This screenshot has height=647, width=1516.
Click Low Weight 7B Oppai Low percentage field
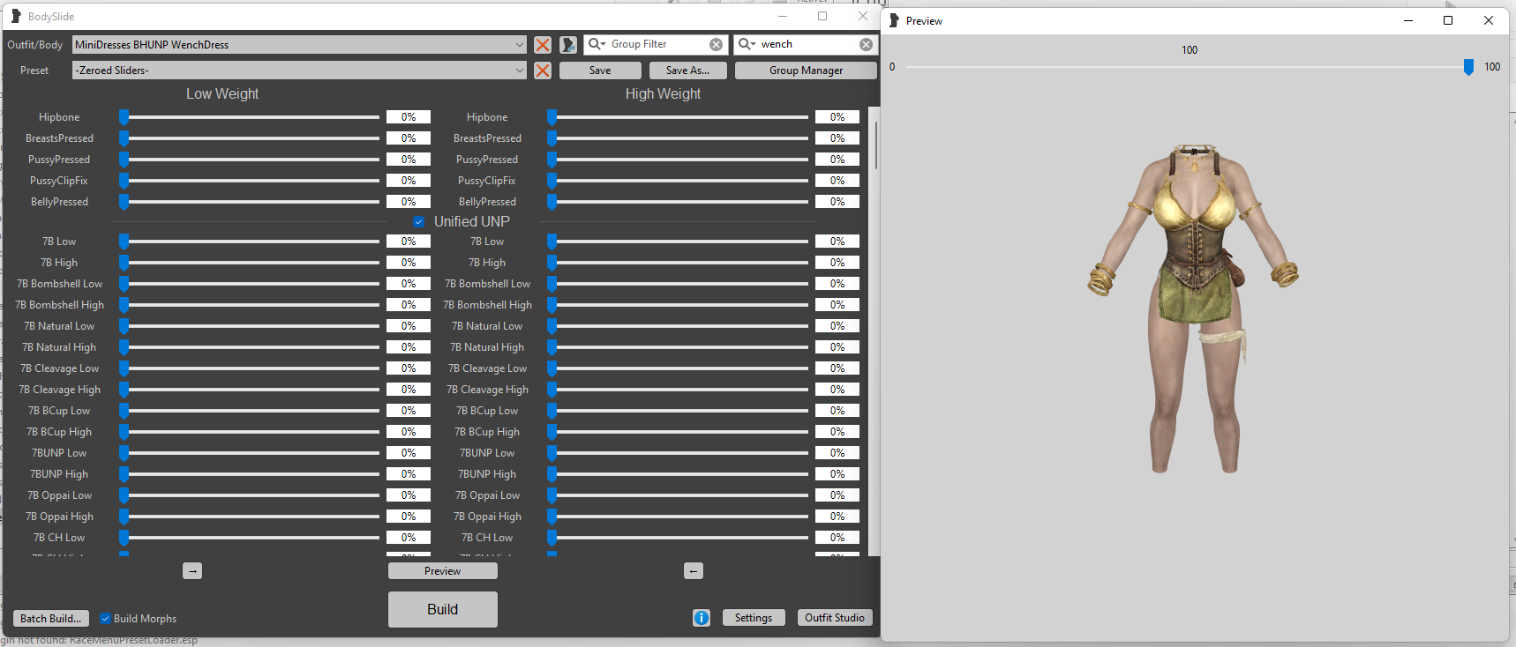point(409,495)
